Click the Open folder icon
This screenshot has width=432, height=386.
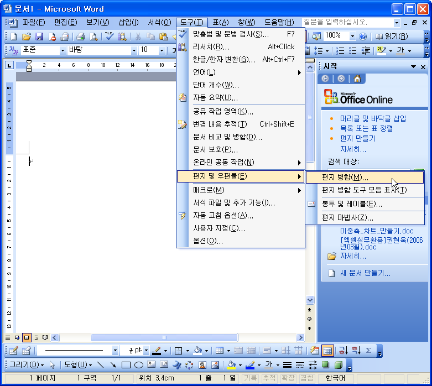(x=27, y=36)
